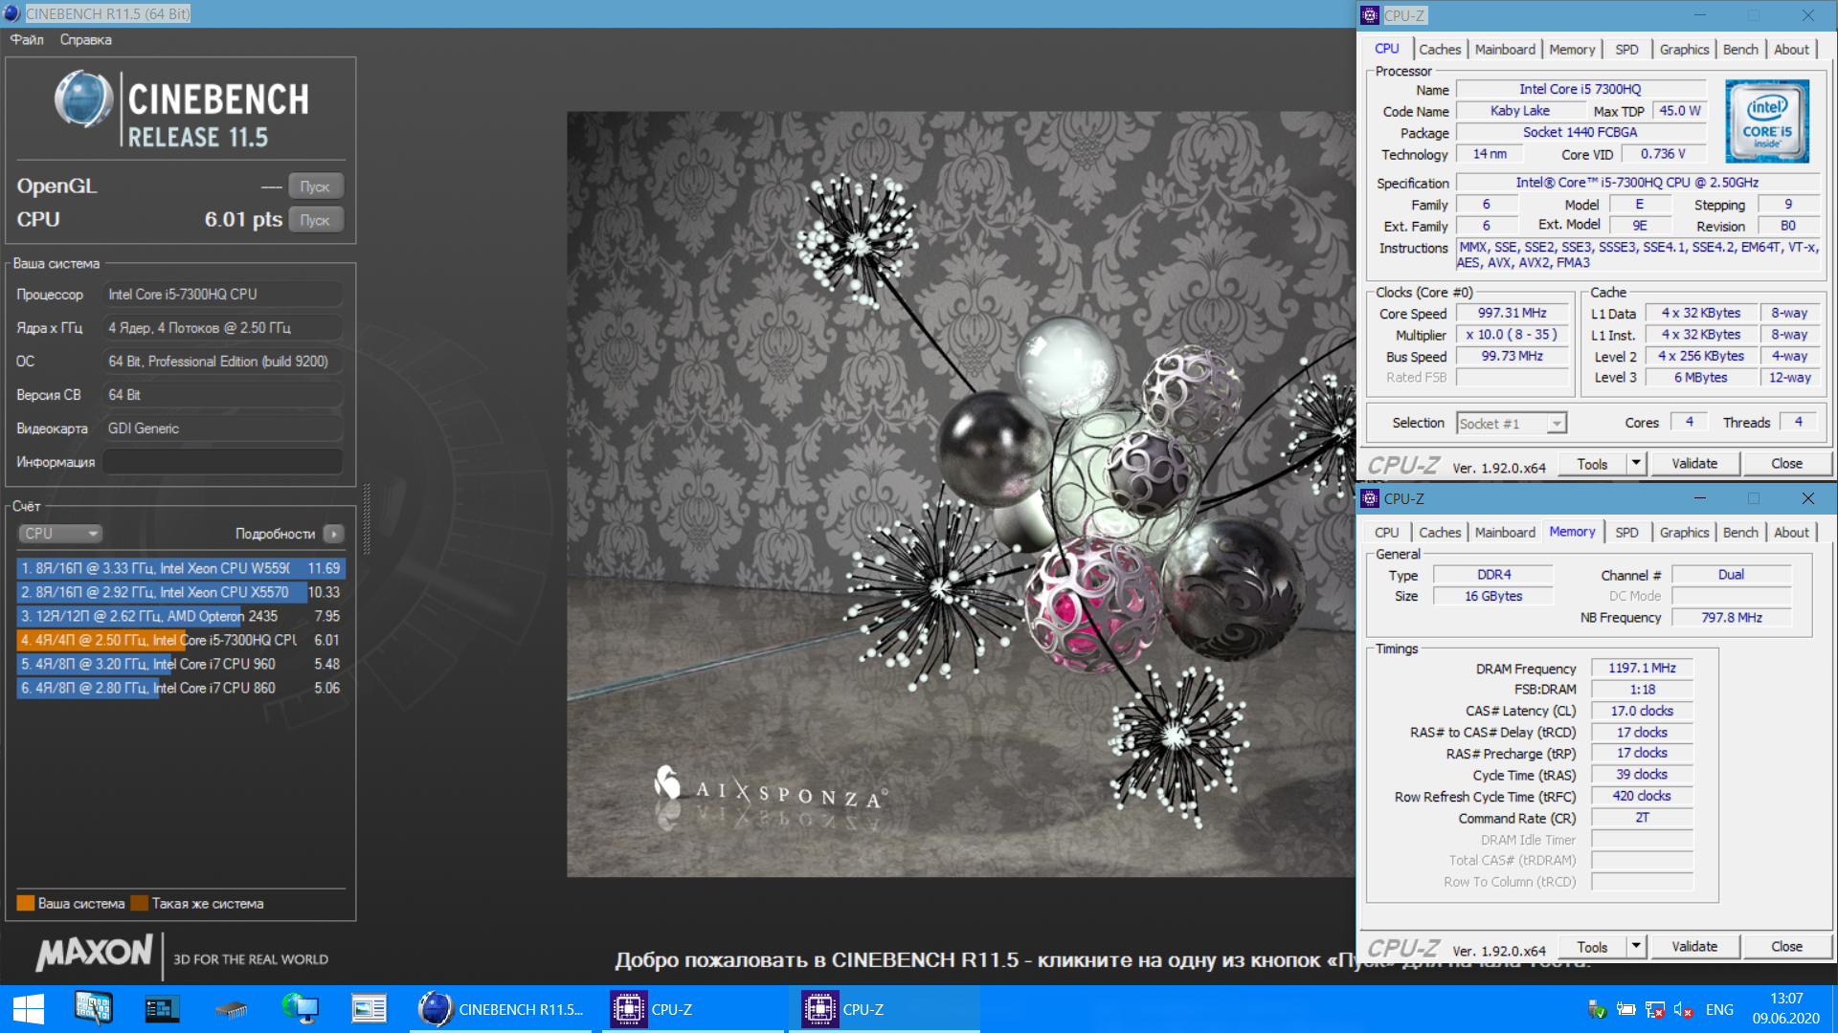Open Socket #1 selection dropdown
Viewport: 1838px width, 1033px height.
pos(1511,424)
